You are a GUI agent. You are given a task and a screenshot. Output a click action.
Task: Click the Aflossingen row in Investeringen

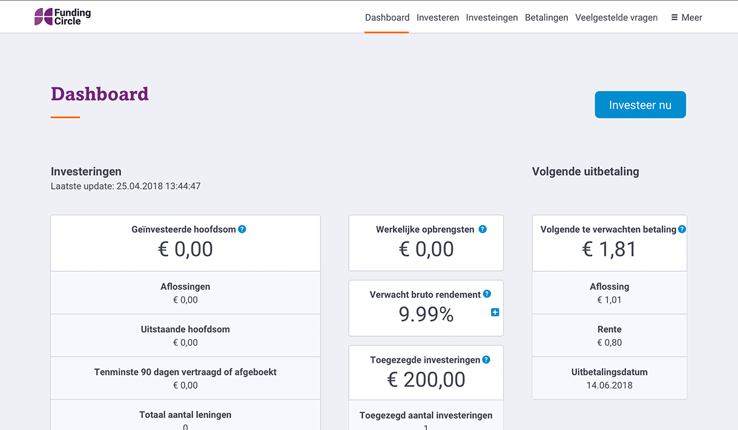pyautogui.click(x=185, y=293)
